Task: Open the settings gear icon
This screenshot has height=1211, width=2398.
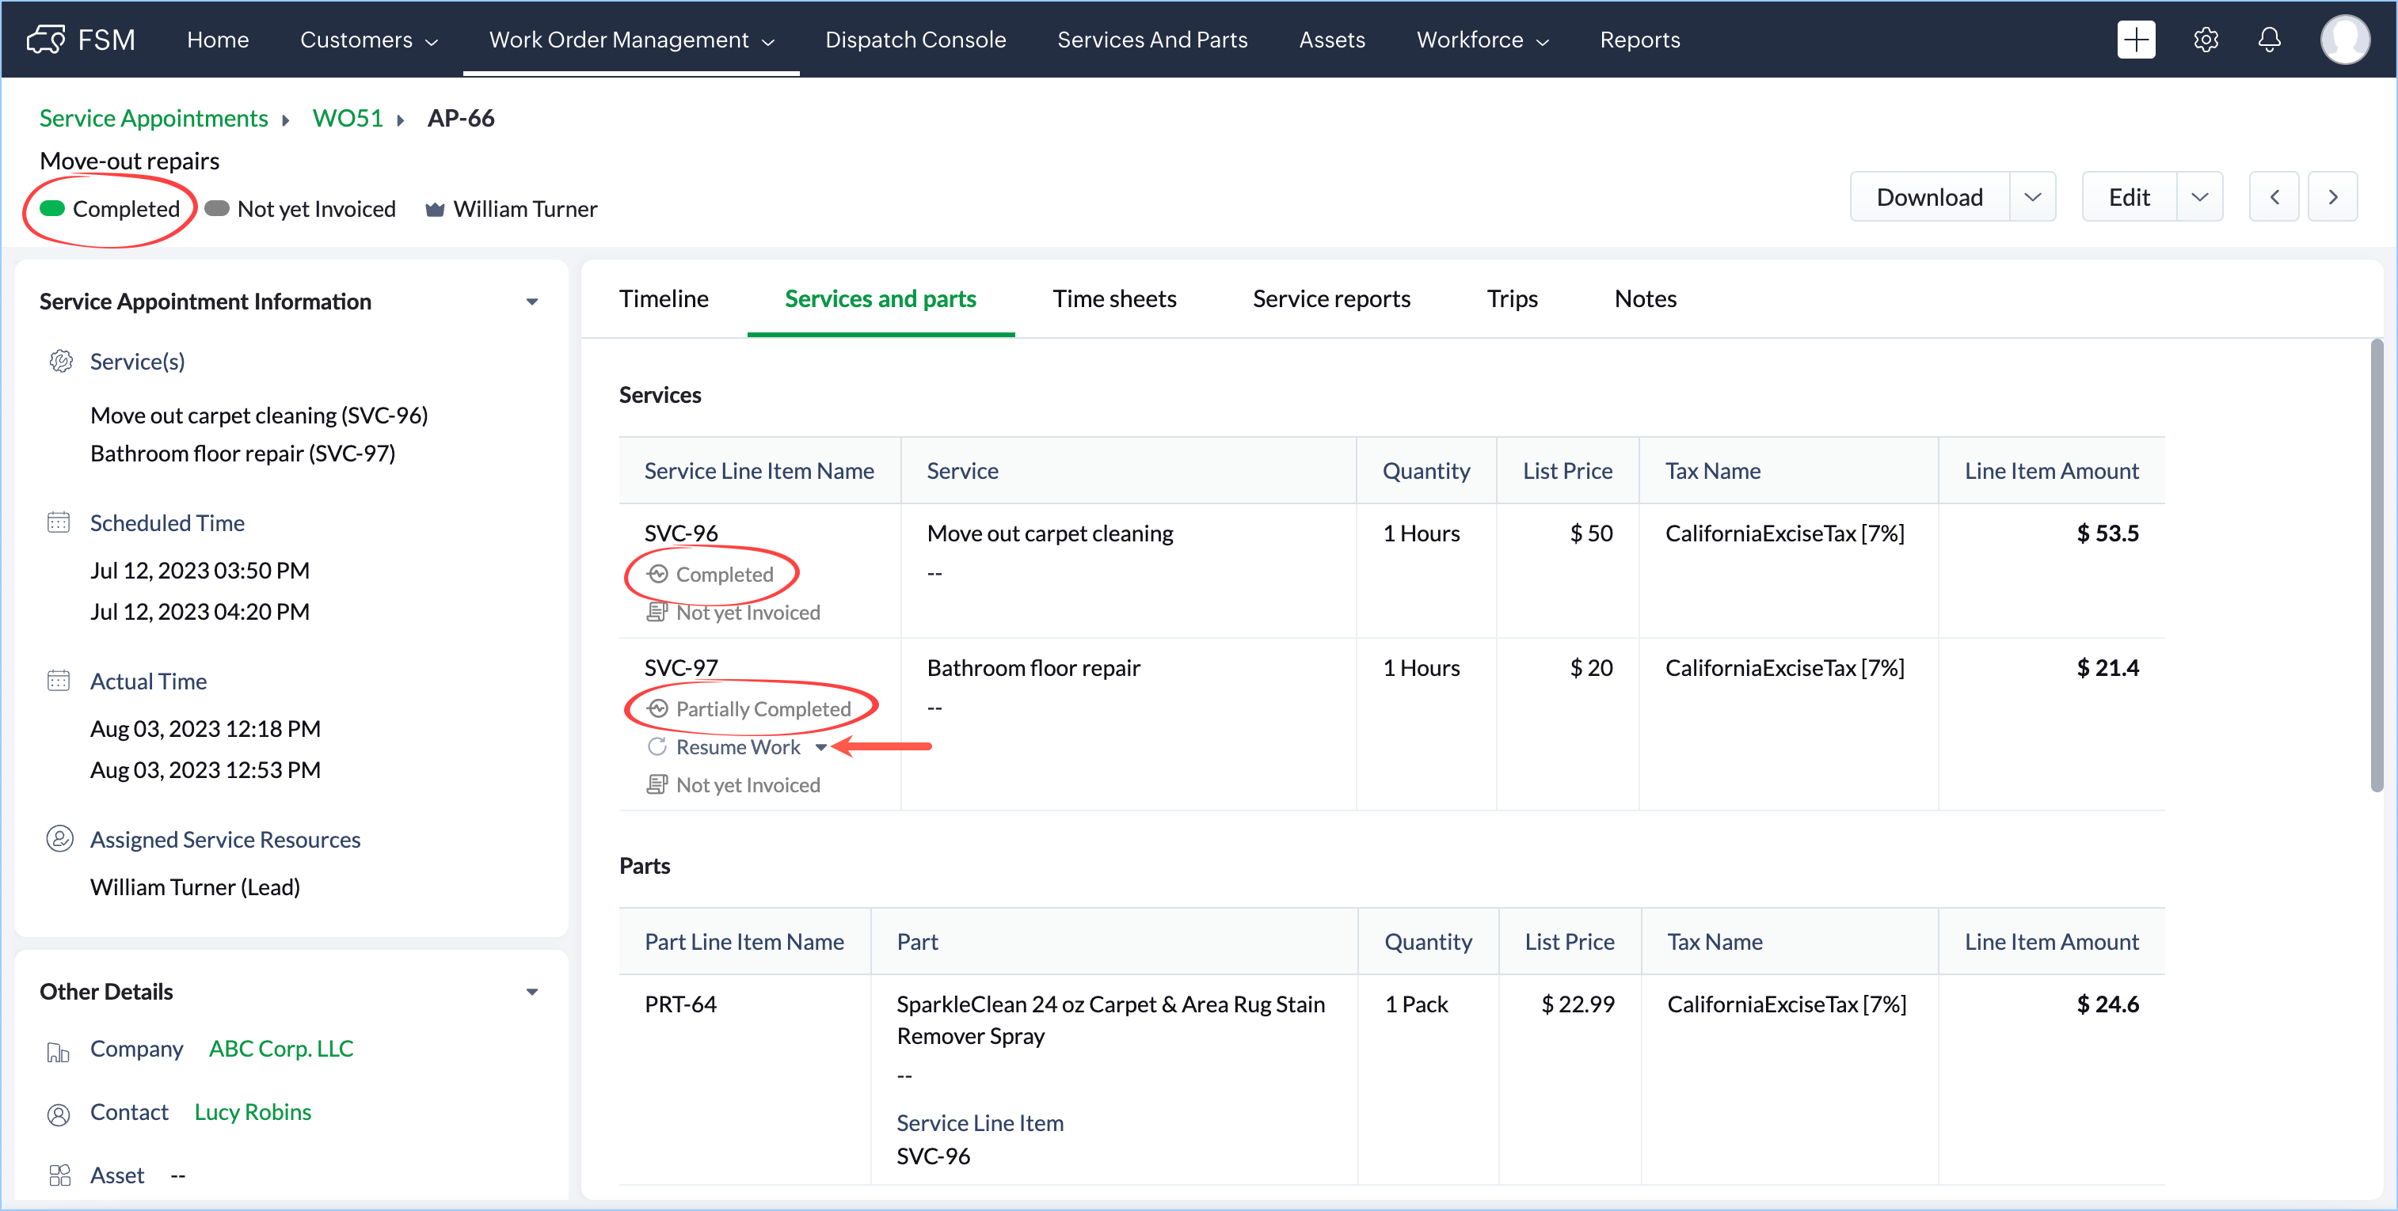Action: 2206,39
